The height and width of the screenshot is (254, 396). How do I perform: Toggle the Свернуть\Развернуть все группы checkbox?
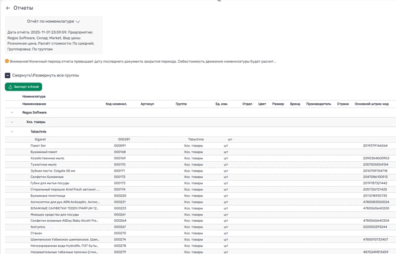click(8, 75)
